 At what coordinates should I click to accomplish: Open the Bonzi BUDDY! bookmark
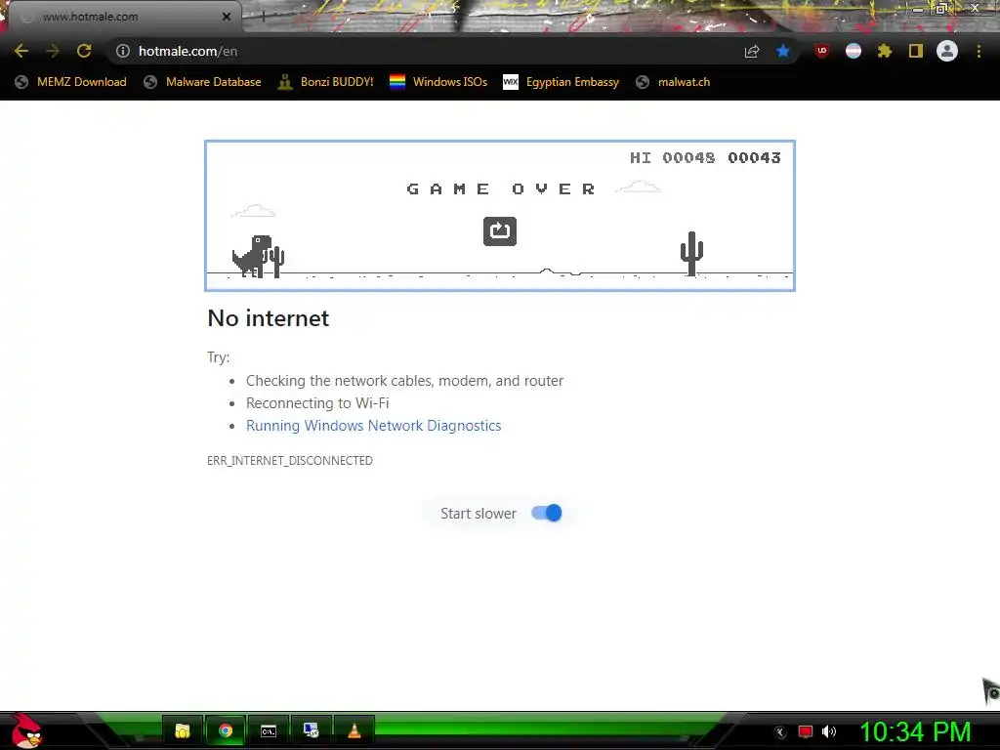coord(326,82)
